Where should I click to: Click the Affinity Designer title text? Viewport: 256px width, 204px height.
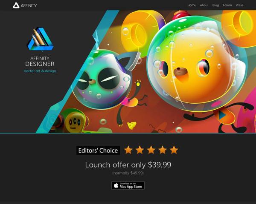[x=40, y=62]
